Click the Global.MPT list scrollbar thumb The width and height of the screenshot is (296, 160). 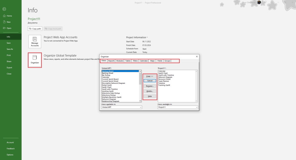pyautogui.click(x=140, y=78)
